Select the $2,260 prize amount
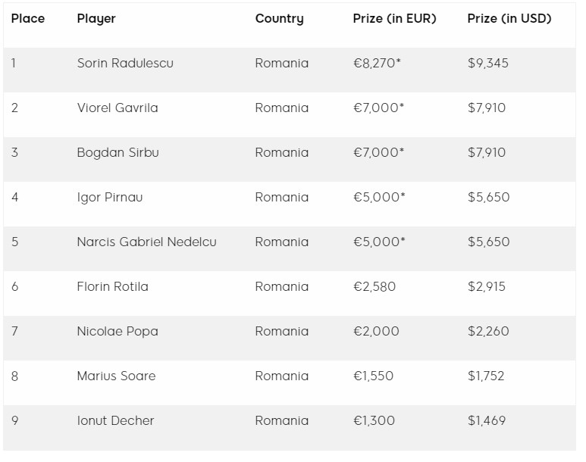The image size is (586, 462). click(488, 332)
